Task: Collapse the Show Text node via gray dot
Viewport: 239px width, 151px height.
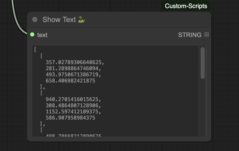Action: click(35, 20)
